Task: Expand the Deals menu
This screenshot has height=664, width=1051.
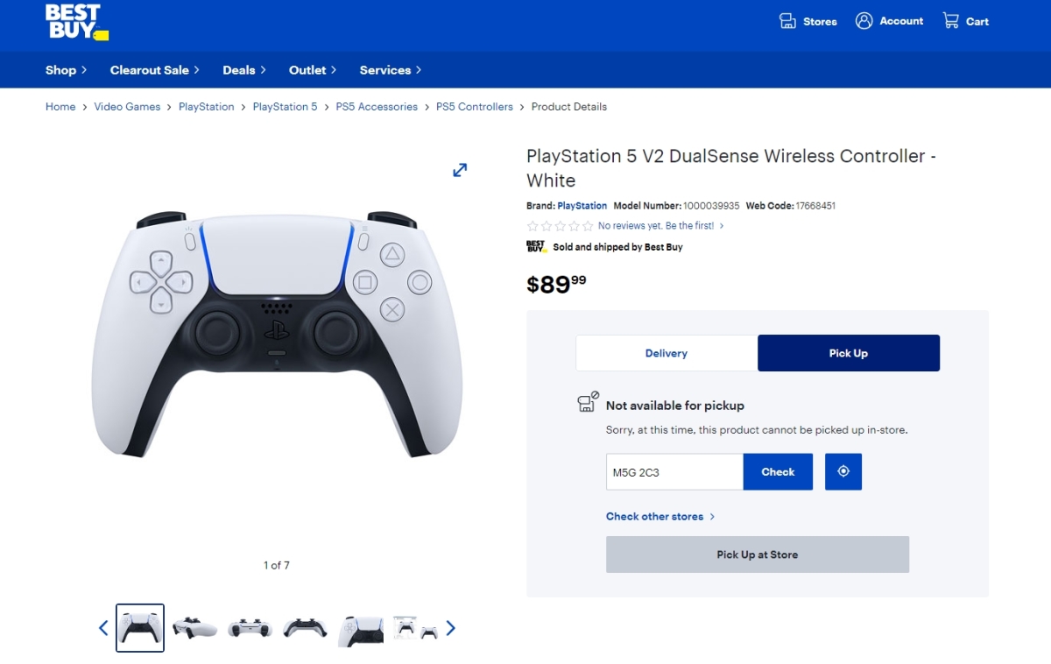Action: coord(244,70)
